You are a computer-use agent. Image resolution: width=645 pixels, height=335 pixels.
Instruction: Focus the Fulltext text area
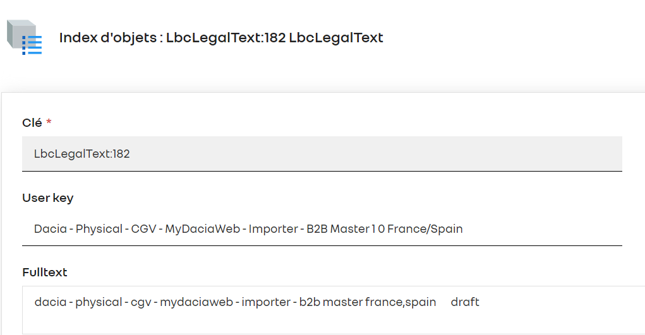point(334,310)
